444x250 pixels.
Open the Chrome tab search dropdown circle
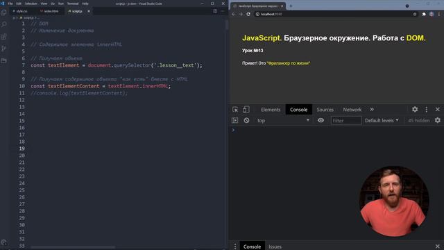coord(407,6)
